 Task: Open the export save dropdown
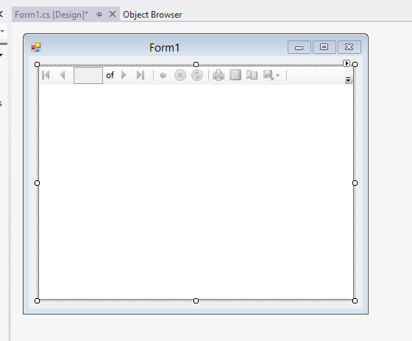pos(271,75)
